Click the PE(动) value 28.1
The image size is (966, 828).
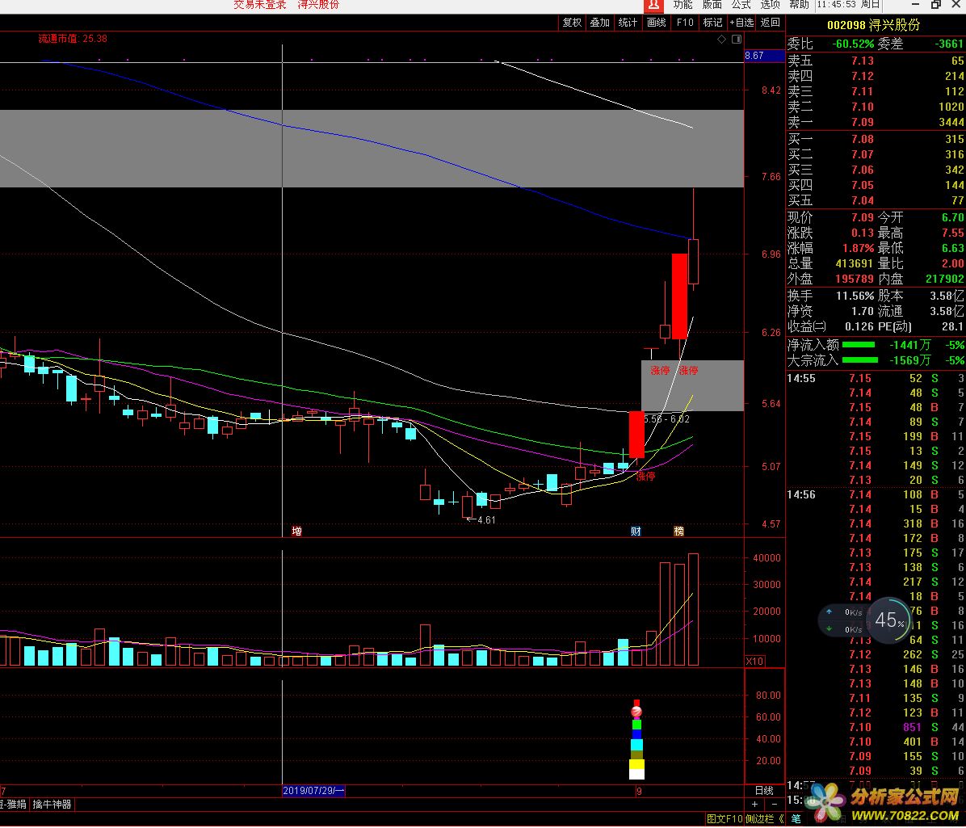[x=952, y=326]
